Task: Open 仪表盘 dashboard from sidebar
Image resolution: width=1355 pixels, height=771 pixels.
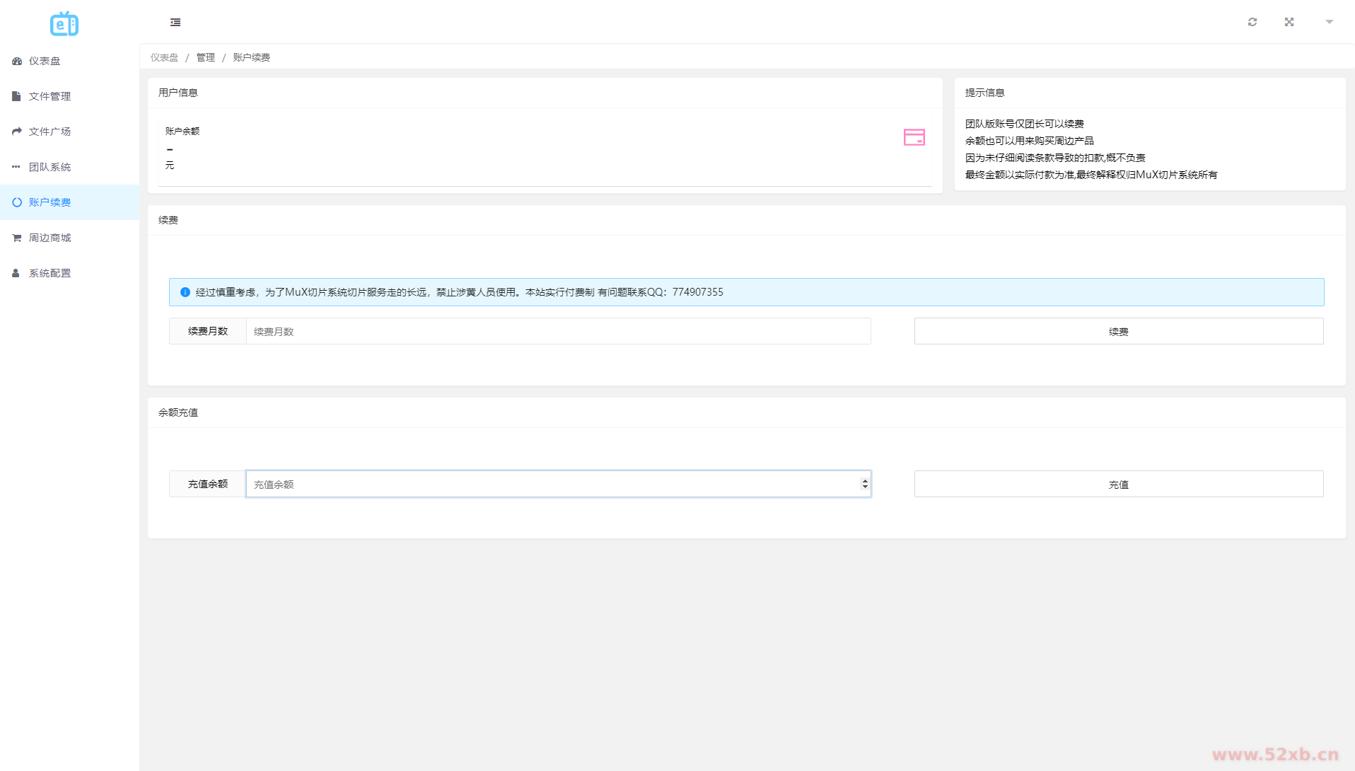Action: 45,61
